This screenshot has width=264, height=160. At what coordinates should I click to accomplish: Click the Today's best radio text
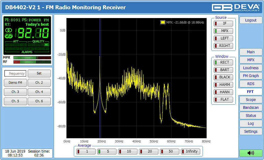(x=37, y=25)
